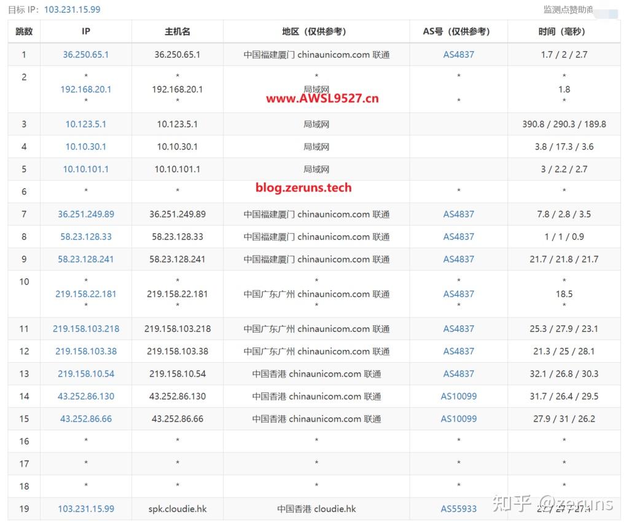Click the 10.10.101.1 IP link

coord(86,169)
